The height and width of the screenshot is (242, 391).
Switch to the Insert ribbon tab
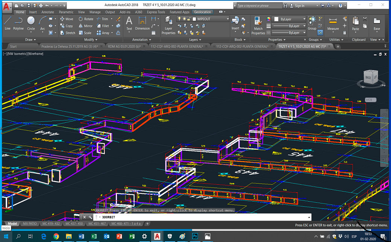click(33, 12)
